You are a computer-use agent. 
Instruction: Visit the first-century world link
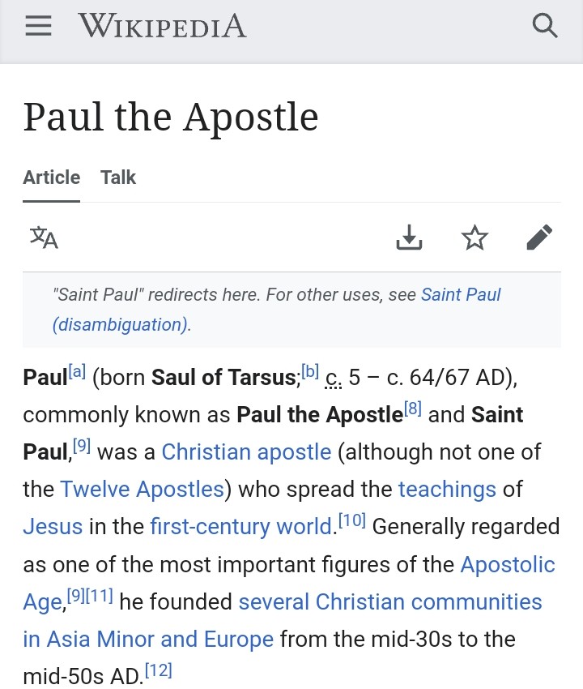[241, 526]
